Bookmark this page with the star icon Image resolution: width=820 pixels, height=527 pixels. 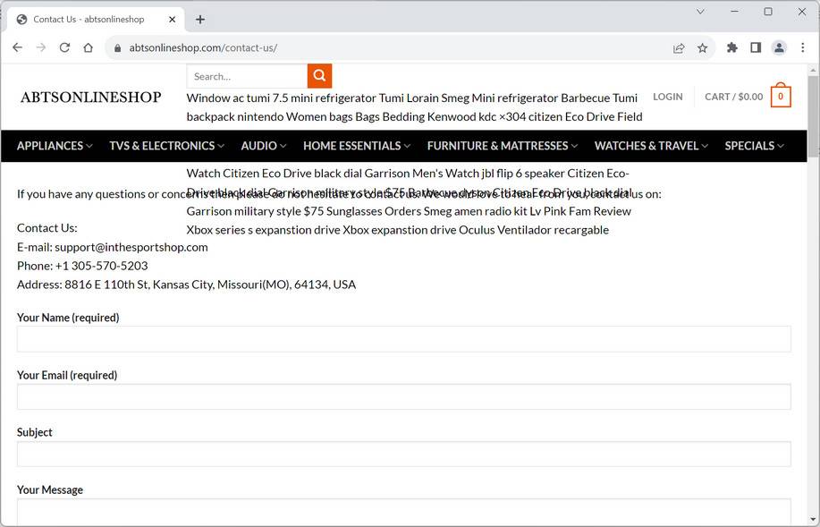[x=703, y=48]
